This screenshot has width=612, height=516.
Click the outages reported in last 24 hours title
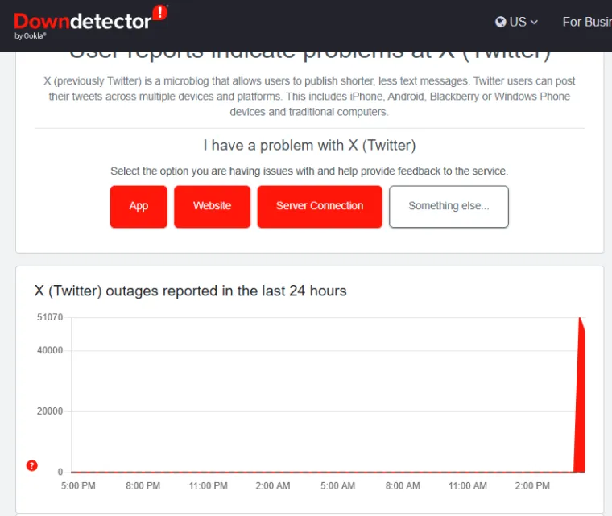[190, 291]
